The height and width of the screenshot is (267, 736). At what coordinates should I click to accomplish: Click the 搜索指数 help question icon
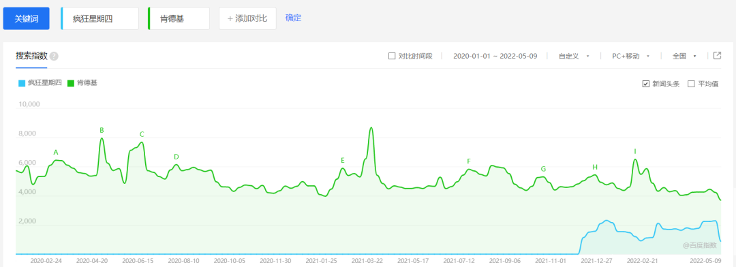click(x=54, y=57)
